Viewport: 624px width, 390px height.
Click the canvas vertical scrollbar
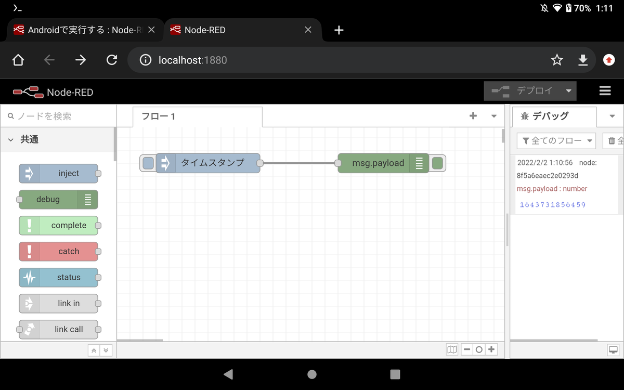pyautogui.click(x=503, y=136)
